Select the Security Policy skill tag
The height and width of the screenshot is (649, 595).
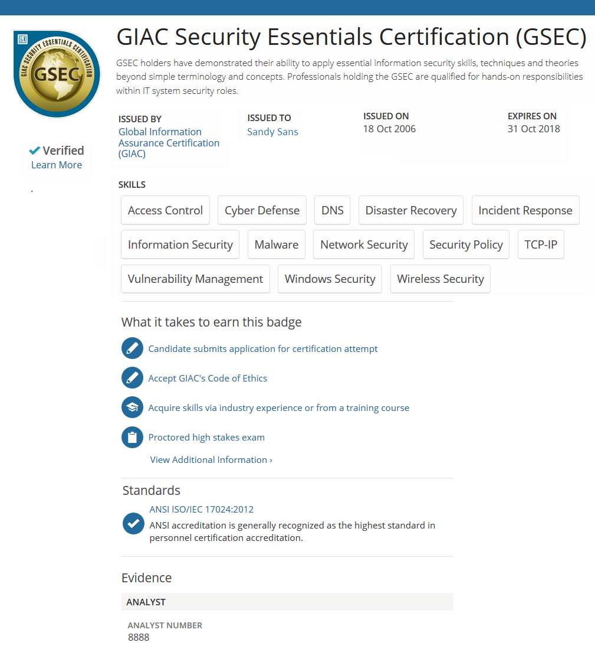tap(466, 244)
